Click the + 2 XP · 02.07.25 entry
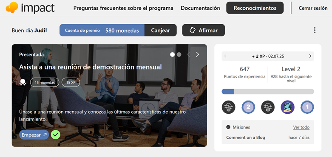This screenshot has height=157, width=332. [268, 56]
